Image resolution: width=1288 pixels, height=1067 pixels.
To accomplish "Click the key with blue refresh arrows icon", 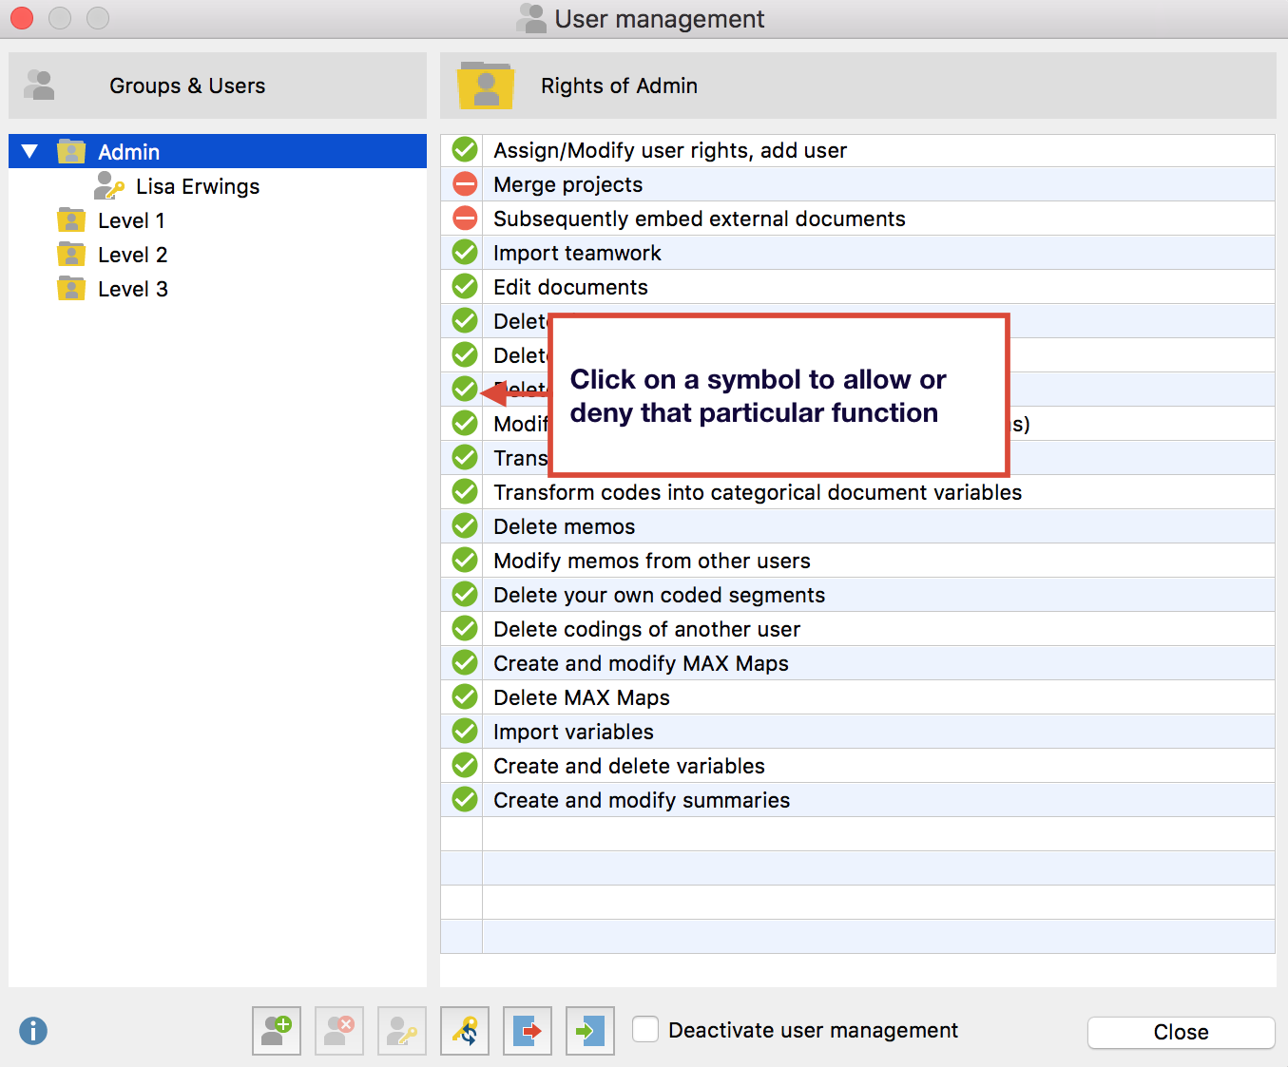I will [465, 1031].
